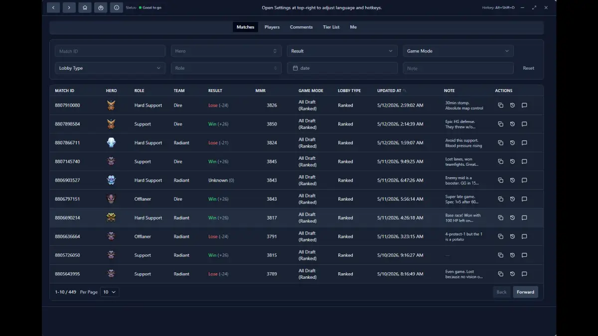Open history for match 8807910080
The width and height of the screenshot is (598, 336).
click(512, 105)
